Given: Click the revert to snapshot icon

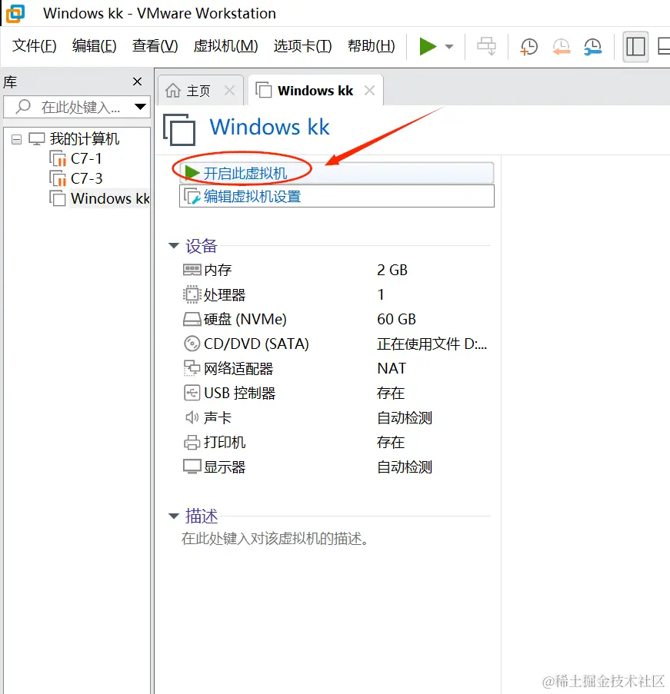Looking at the screenshot, I should (561, 46).
